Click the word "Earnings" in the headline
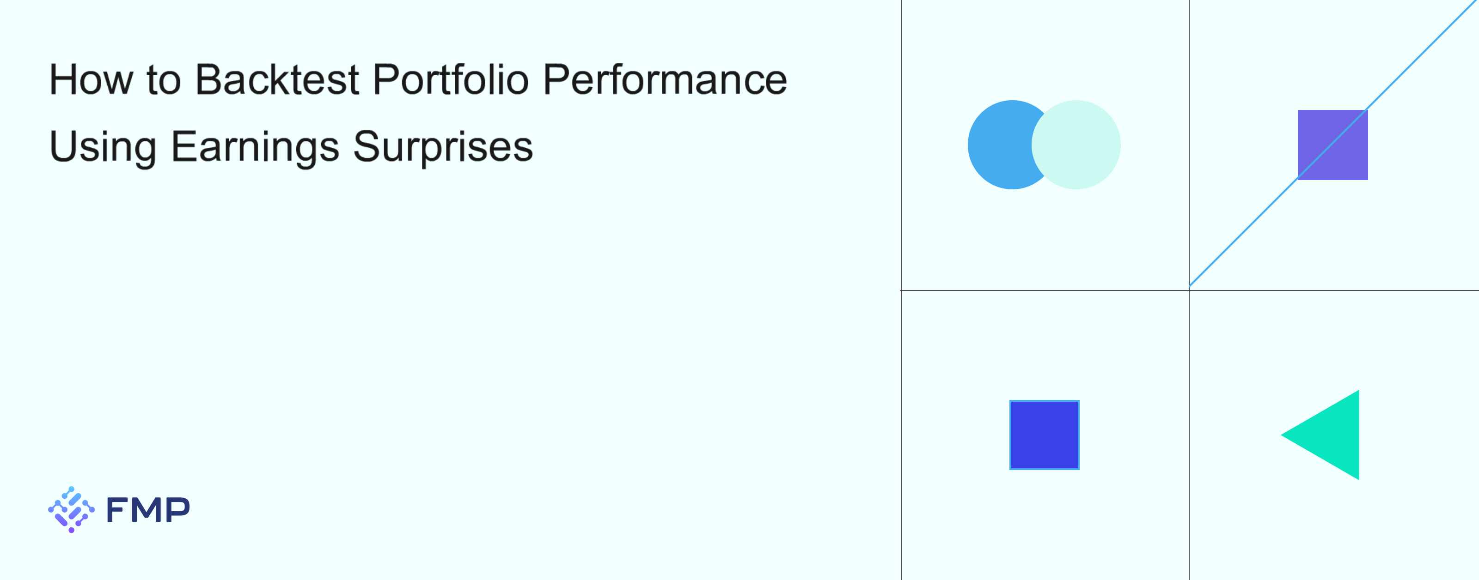Image resolution: width=1479 pixels, height=580 pixels. click(x=255, y=147)
